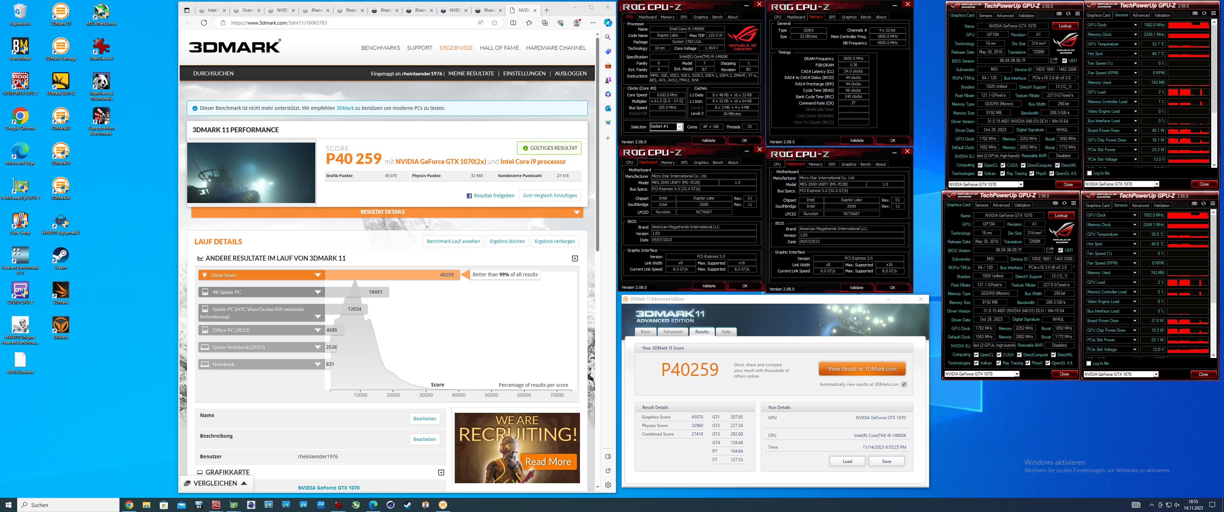
Task: Select the Superposition Benchmark desktop icon
Action: tap(101, 121)
